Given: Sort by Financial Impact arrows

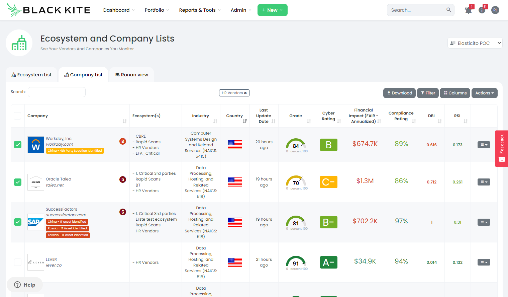Looking at the screenshot, I should point(379,121).
